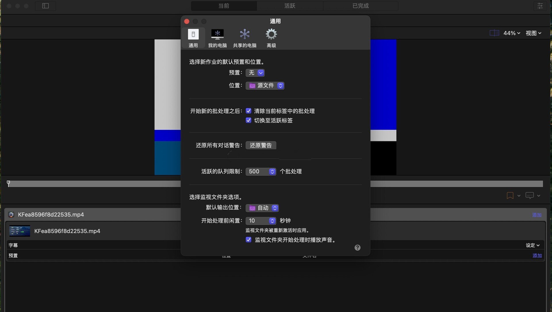Click the job icon beside KFea8596f8d22535.mp4 header
The image size is (552, 312).
11,214
